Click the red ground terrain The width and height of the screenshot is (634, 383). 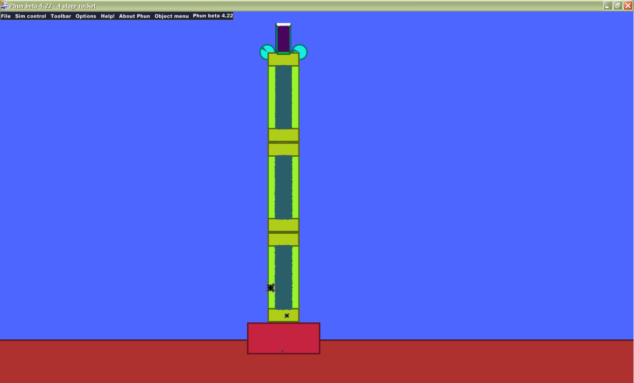132,363
